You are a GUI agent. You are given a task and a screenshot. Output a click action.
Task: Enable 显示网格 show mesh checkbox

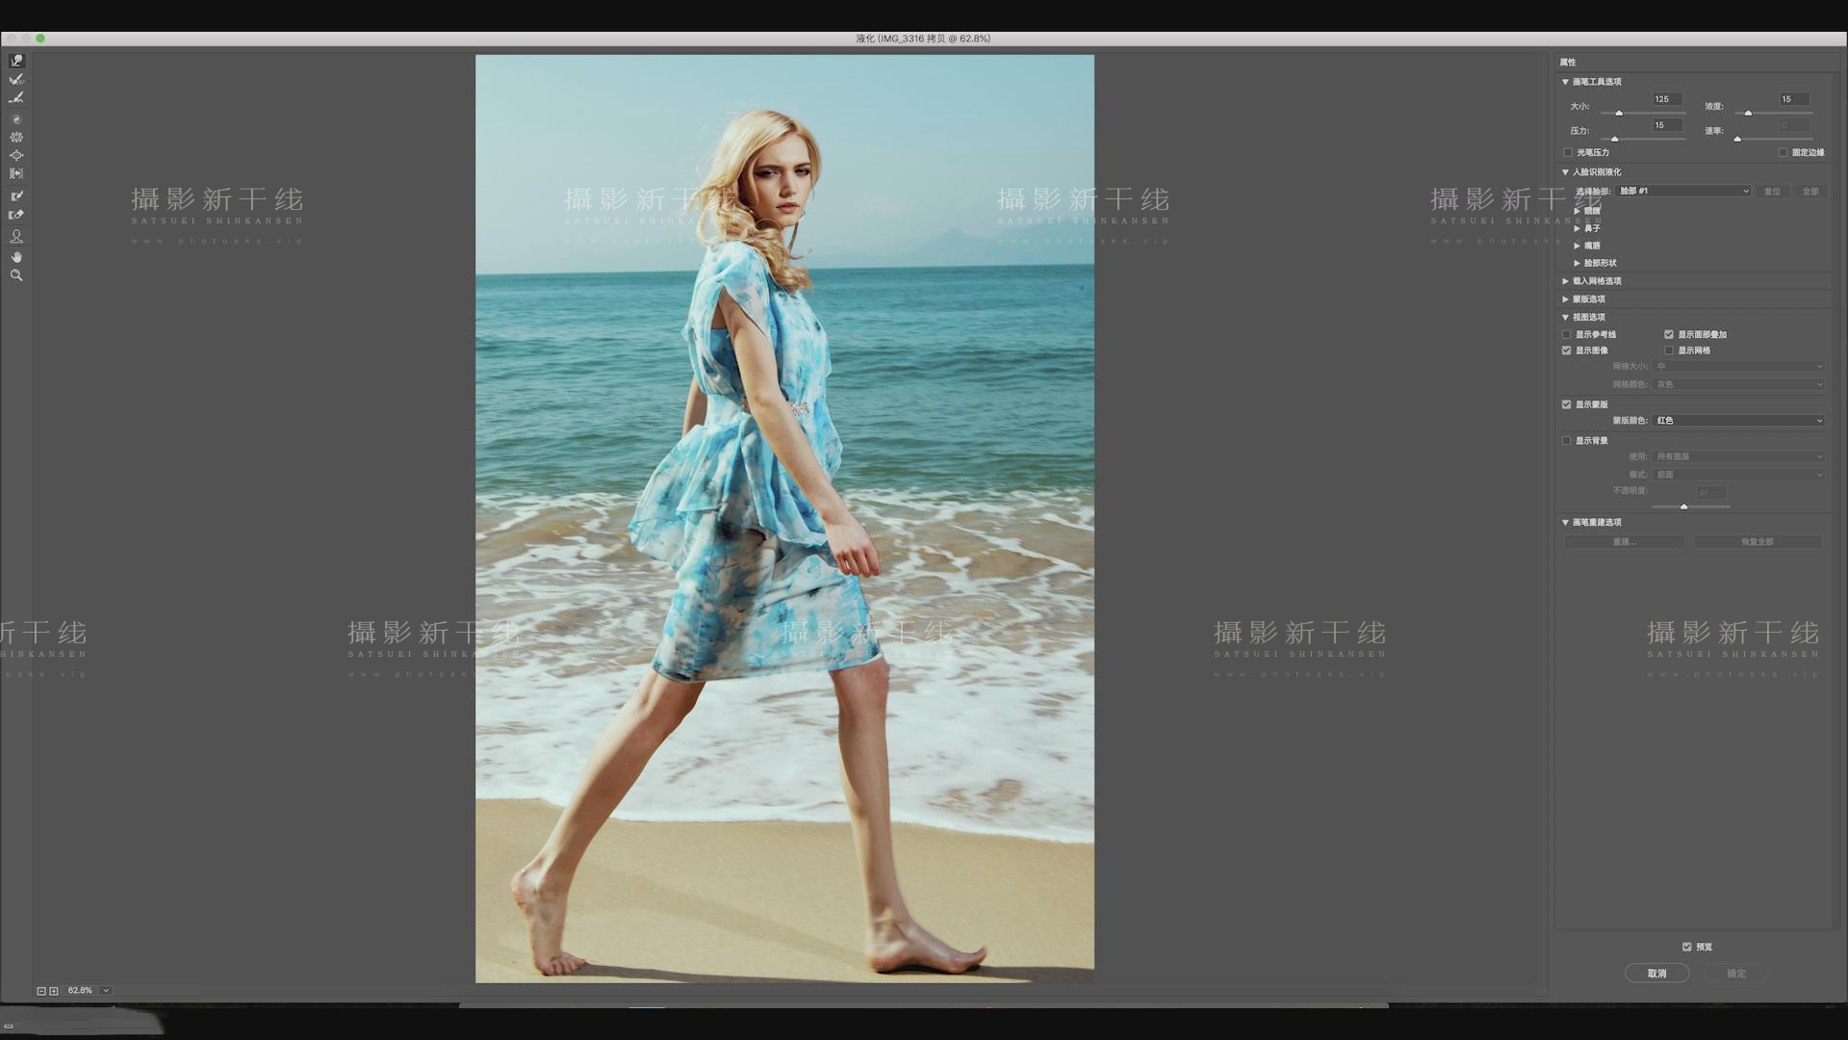1669,351
